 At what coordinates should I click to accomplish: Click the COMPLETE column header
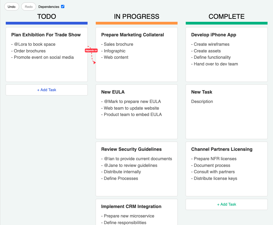pyautogui.click(x=226, y=17)
